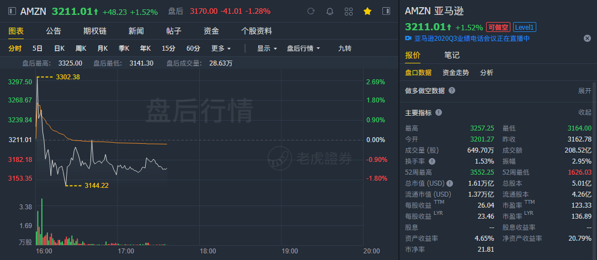Switch chart to 年K
Screen dimensions: 597x260
146,48
